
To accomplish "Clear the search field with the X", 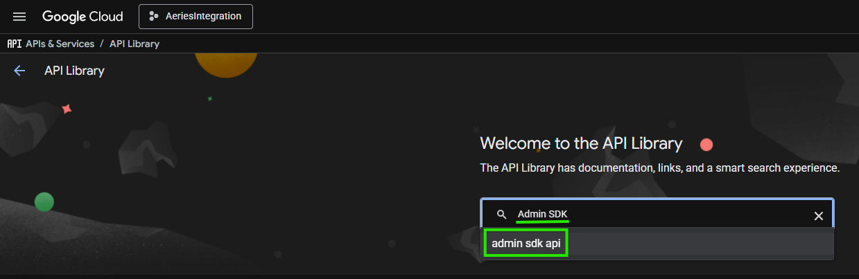I will (818, 216).
